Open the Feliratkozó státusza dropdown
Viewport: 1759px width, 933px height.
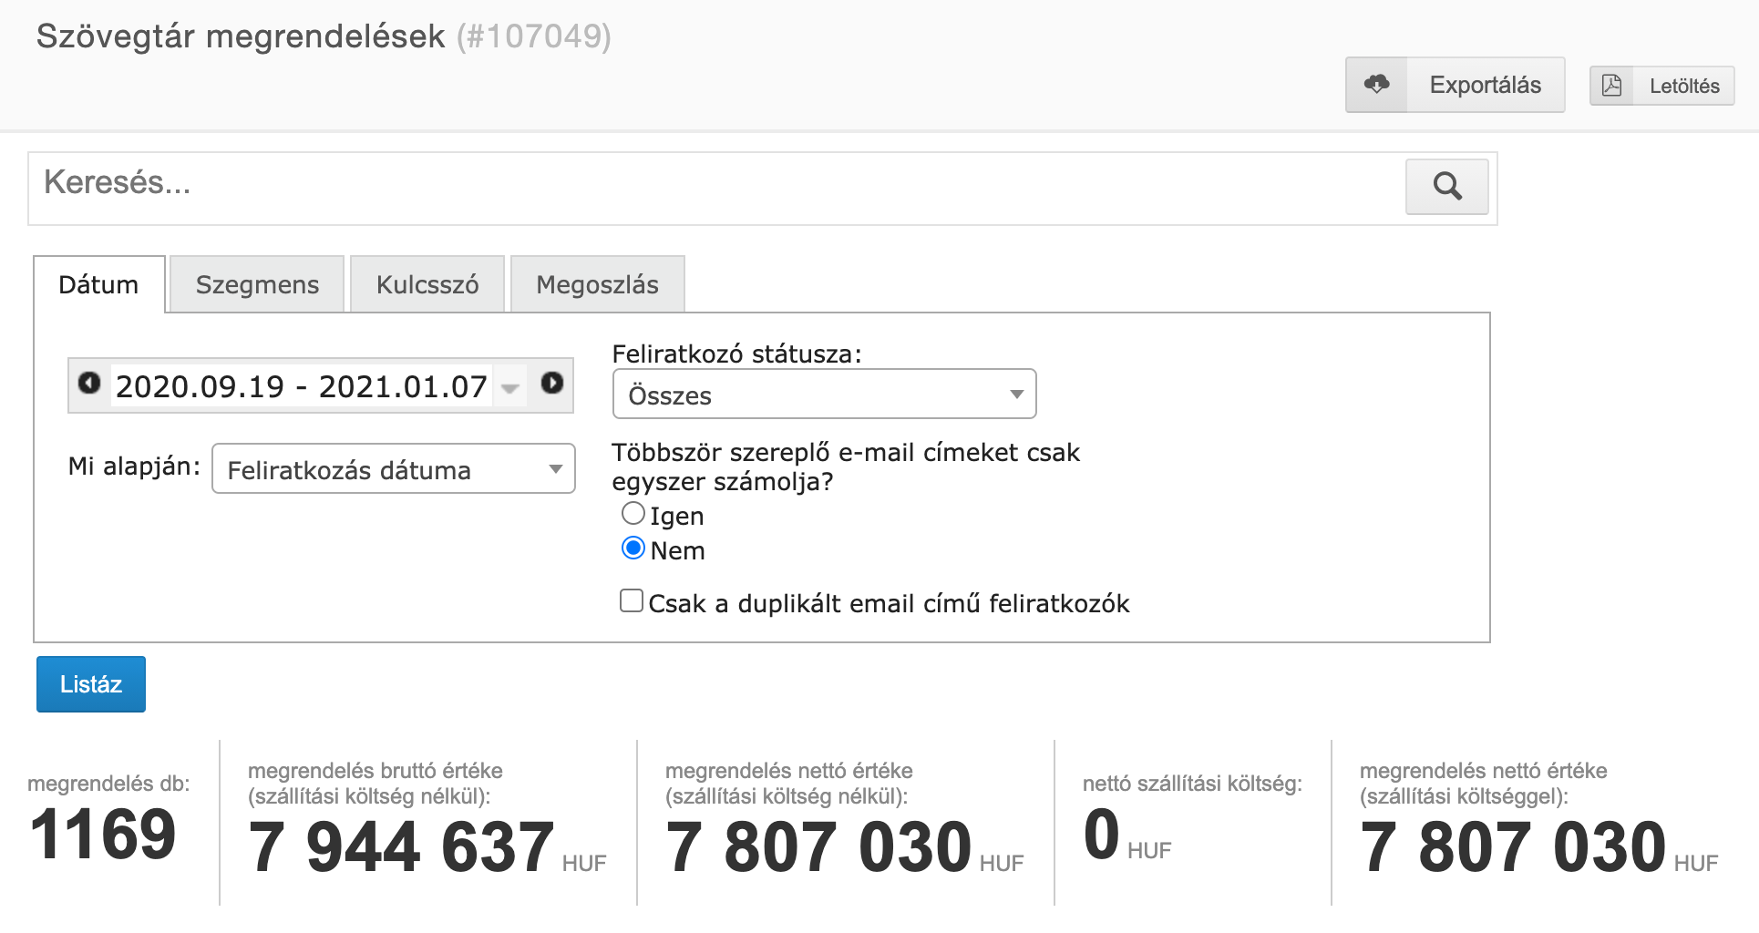tap(824, 394)
